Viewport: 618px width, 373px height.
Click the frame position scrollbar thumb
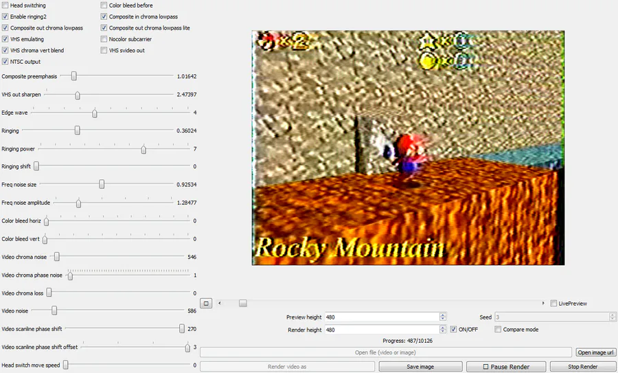(x=243, y=303)
